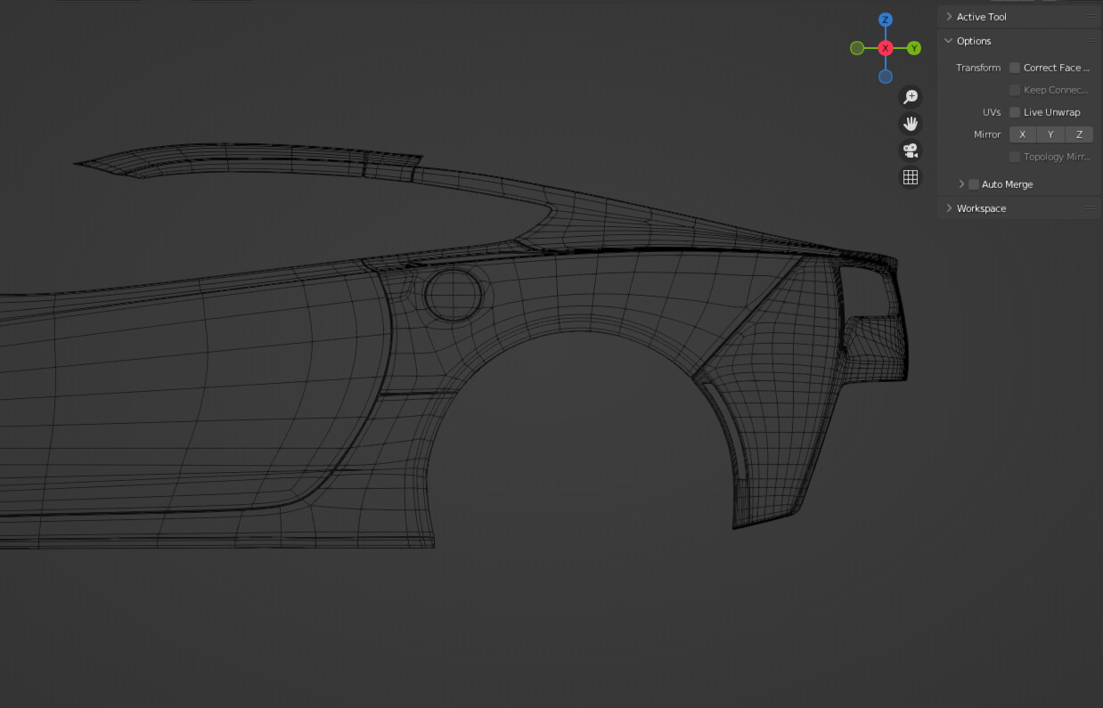Expand the Active Tool panel
Screen dimensions: 1103x708
(949, 17)
